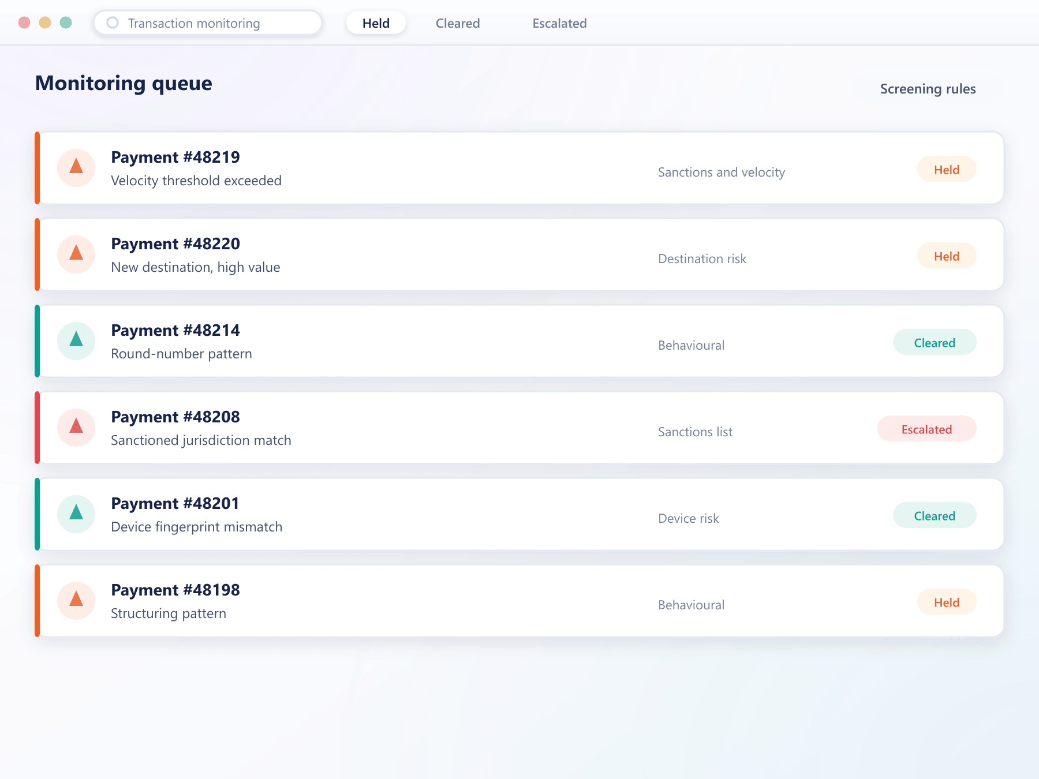Select 'Sanctioned jurisdiction match' description
This screenshot has height=779, width=1039.
(201, 440)
